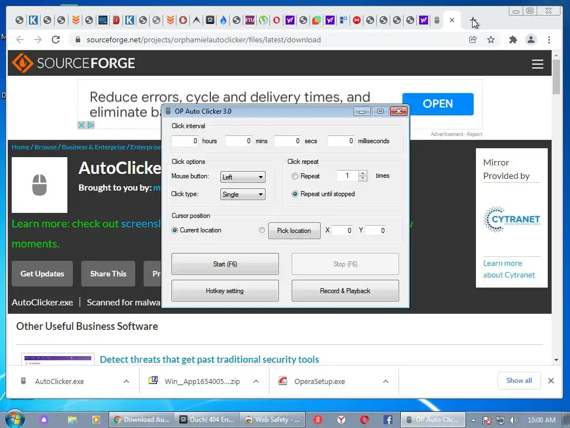
Task: Click the X coordinate field
Action: tap(342, 230)
